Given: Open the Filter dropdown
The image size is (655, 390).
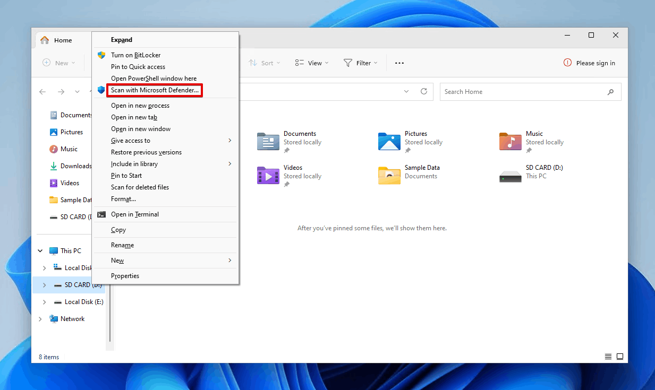Looking at the screenshot, I should point(361,63).
